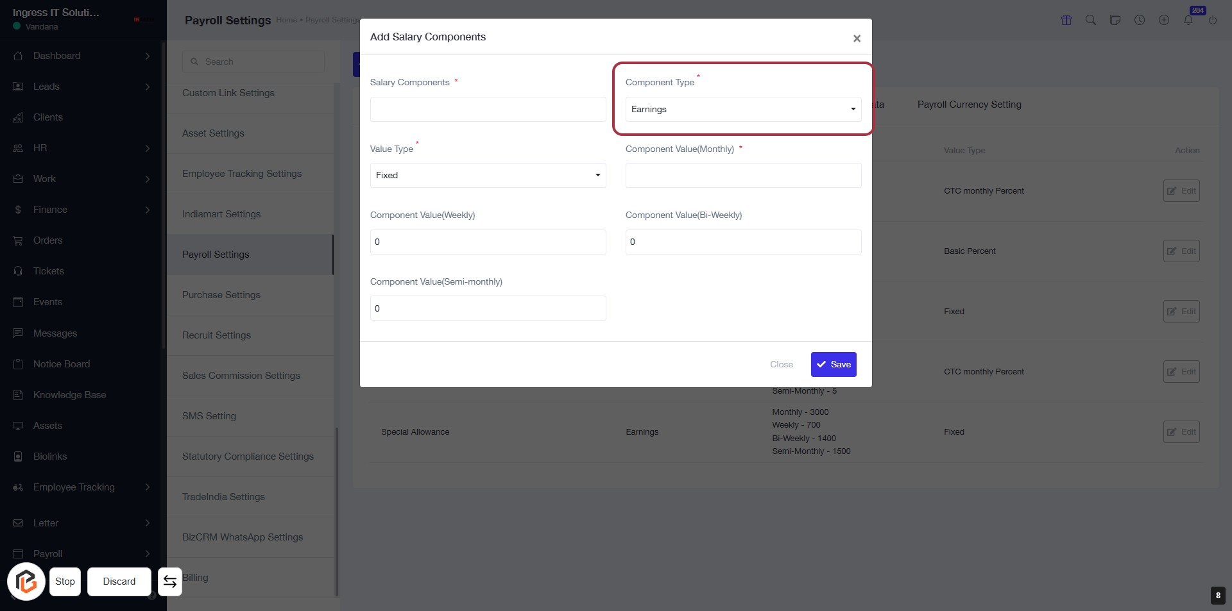Select Statutory Compliance Settings in settings list
This screenshot has height=611, width=1232.
pos(248,456)
